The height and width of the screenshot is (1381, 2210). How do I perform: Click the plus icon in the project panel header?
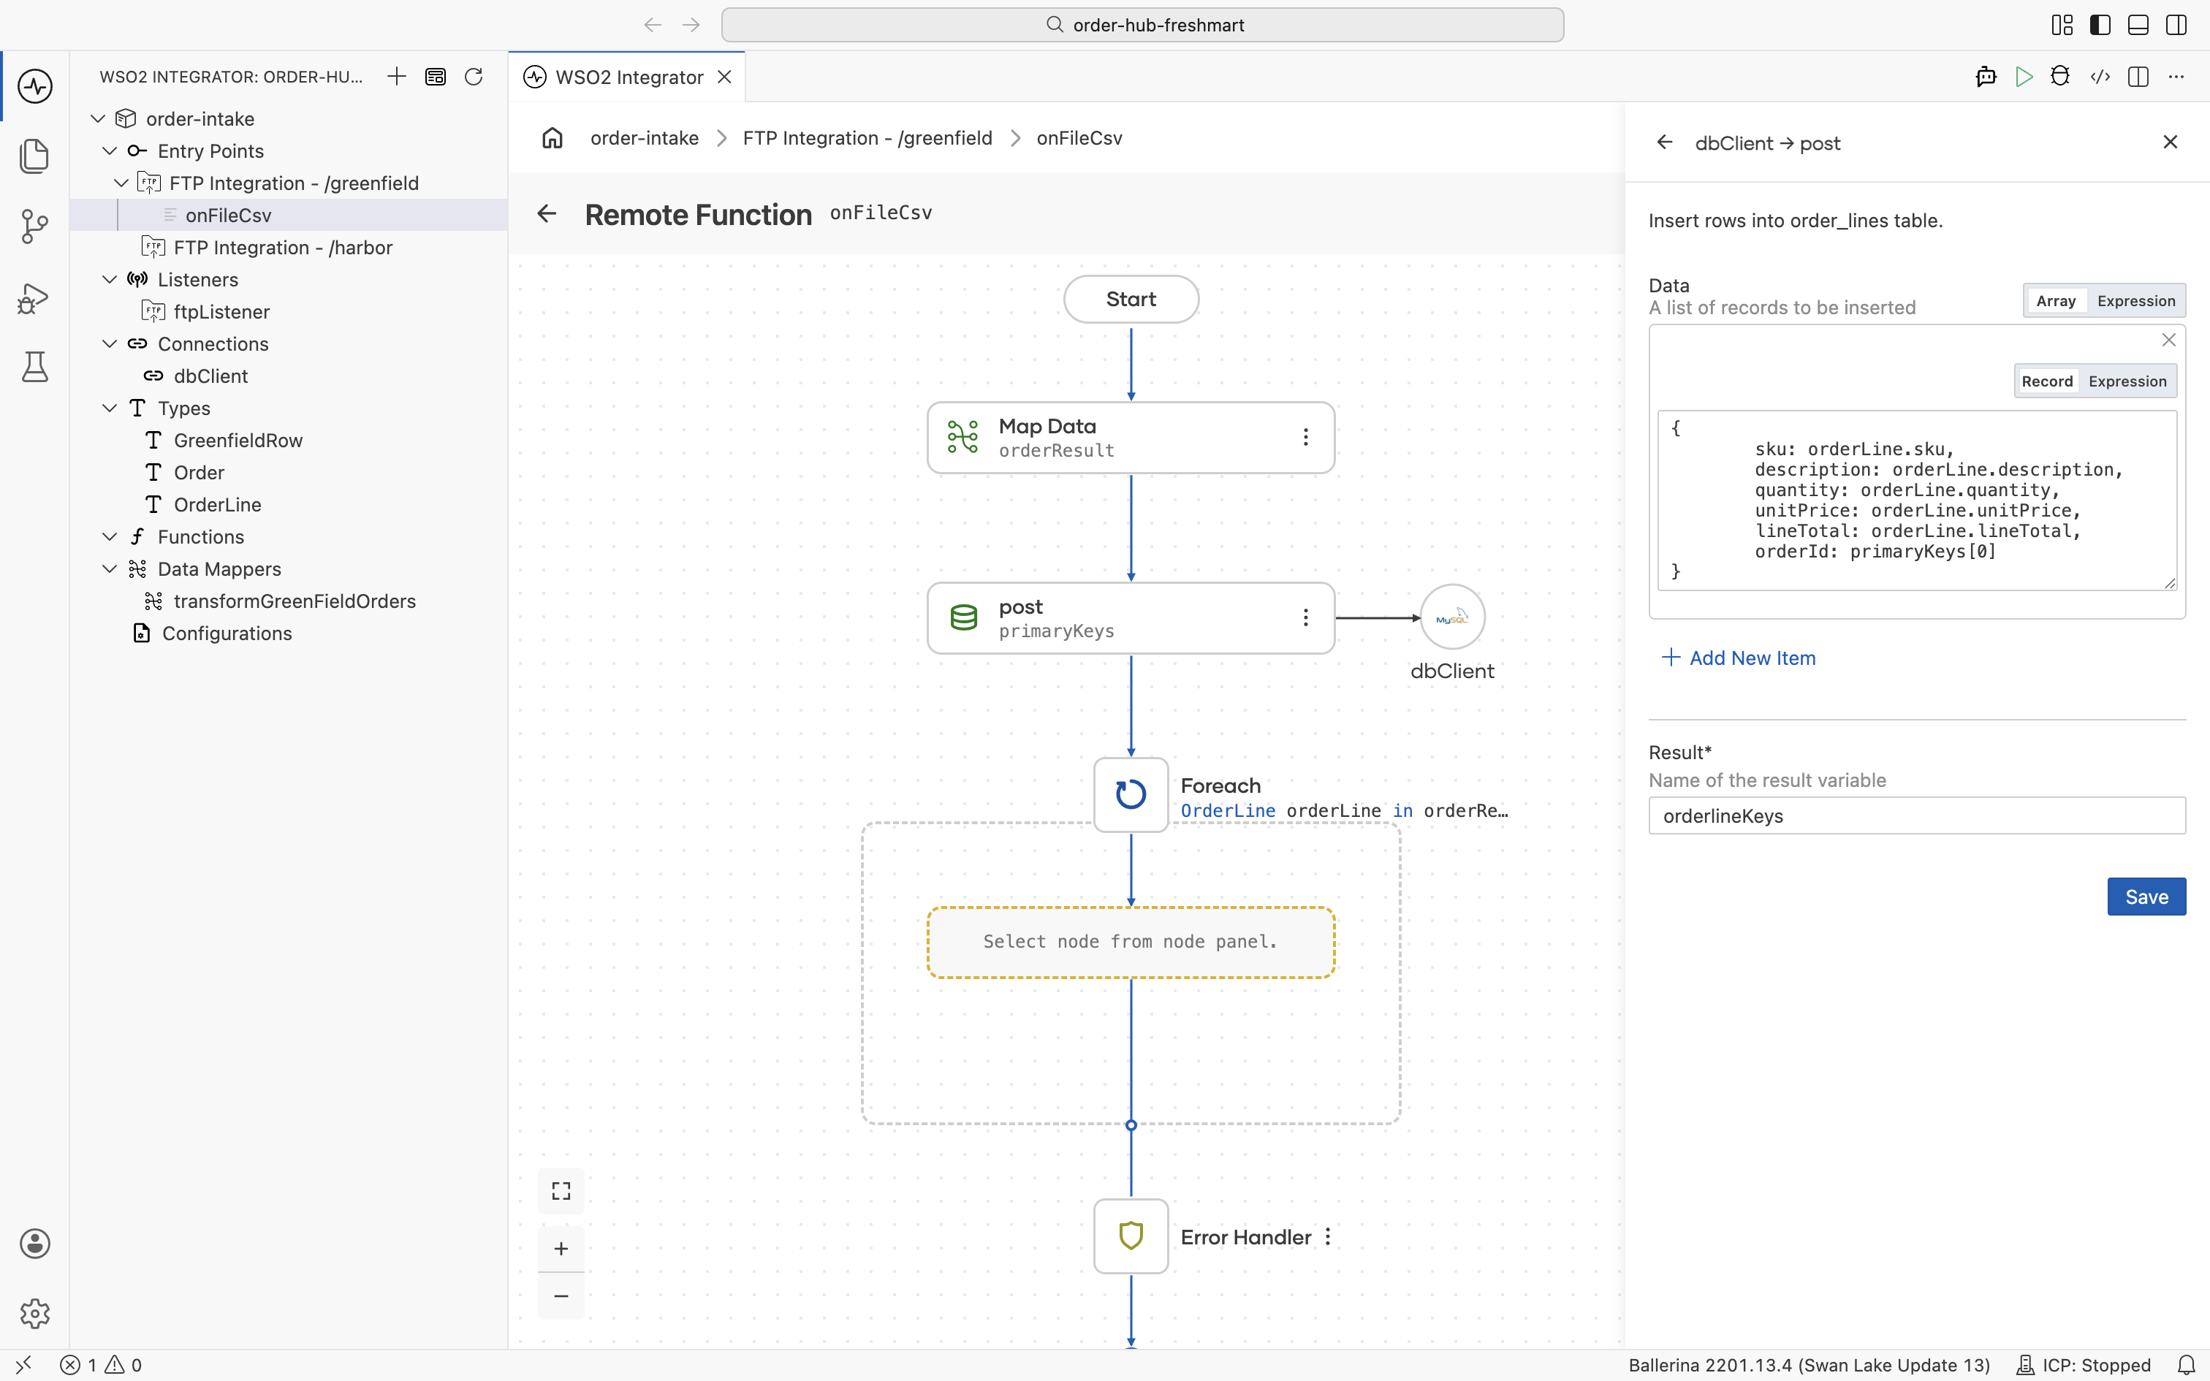point(396,77)
